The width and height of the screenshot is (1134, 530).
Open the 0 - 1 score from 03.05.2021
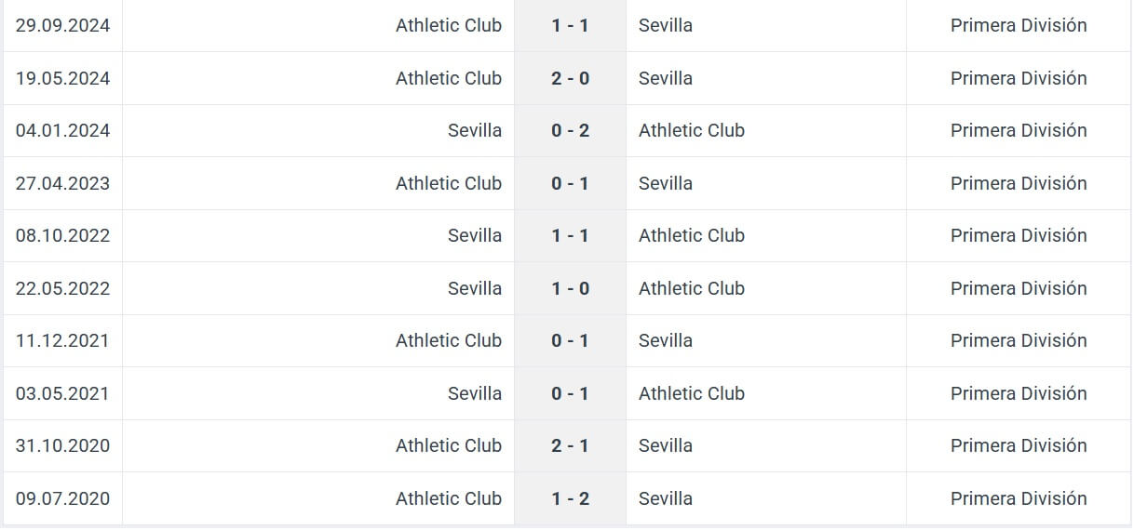click(570, 393)
